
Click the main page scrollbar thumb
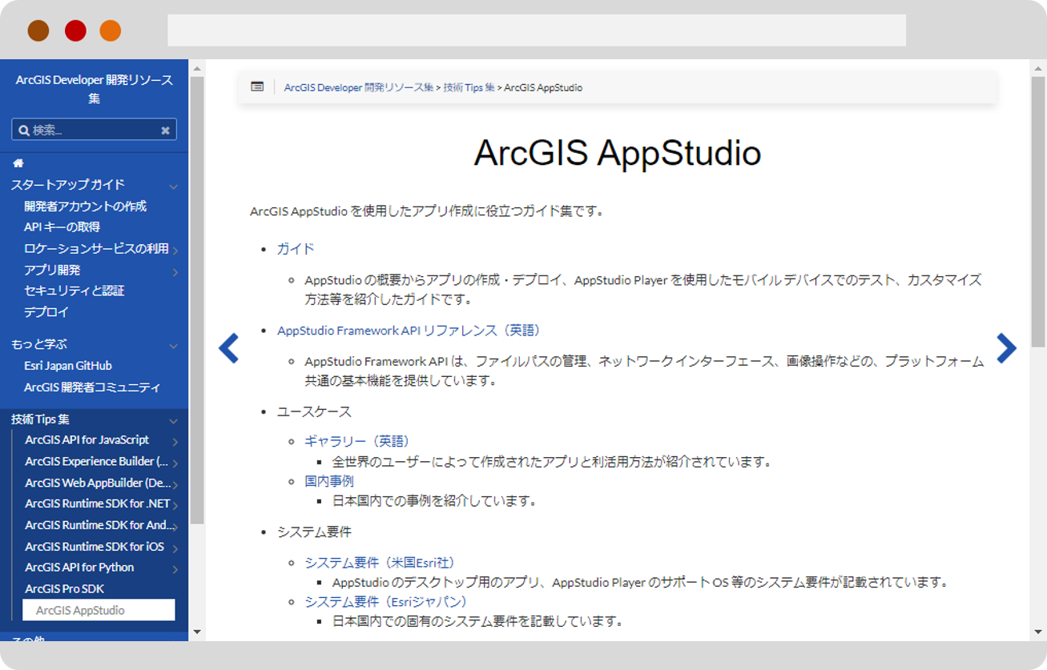click(x=1037, y=212)
